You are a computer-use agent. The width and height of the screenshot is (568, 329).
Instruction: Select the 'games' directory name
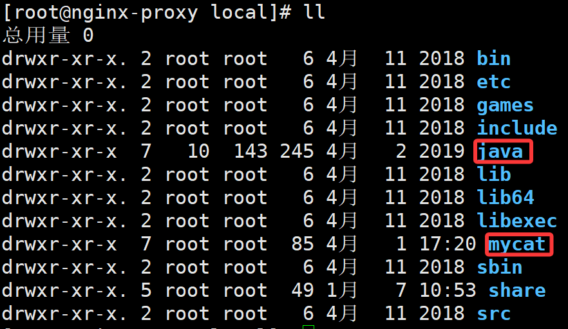click(505, 106)
